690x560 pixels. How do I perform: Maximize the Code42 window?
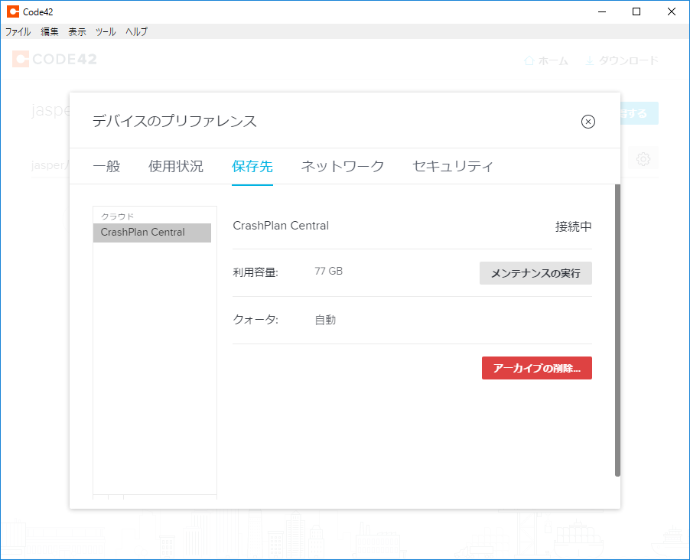point(636,12)
